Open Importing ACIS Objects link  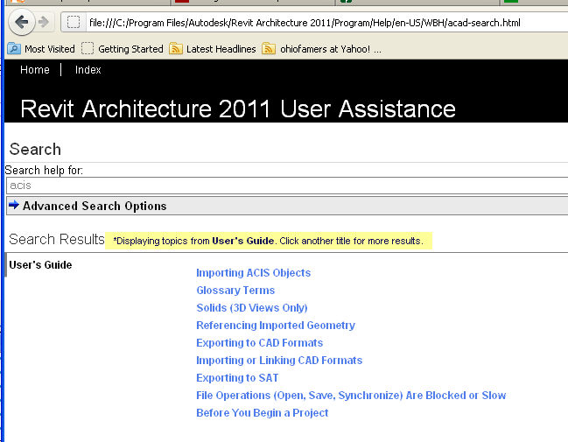[x=253, y=273]
